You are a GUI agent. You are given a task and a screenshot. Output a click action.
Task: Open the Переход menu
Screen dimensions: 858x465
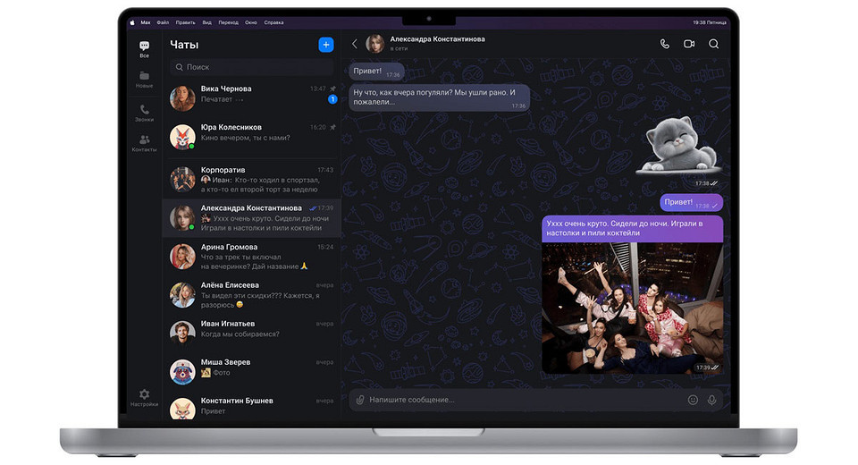(x=228, y=22)
